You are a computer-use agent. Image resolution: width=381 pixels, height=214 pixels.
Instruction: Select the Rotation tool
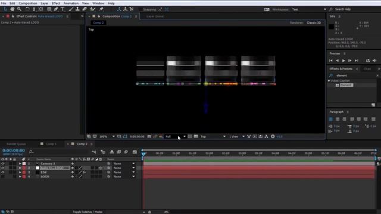point(27,10)
